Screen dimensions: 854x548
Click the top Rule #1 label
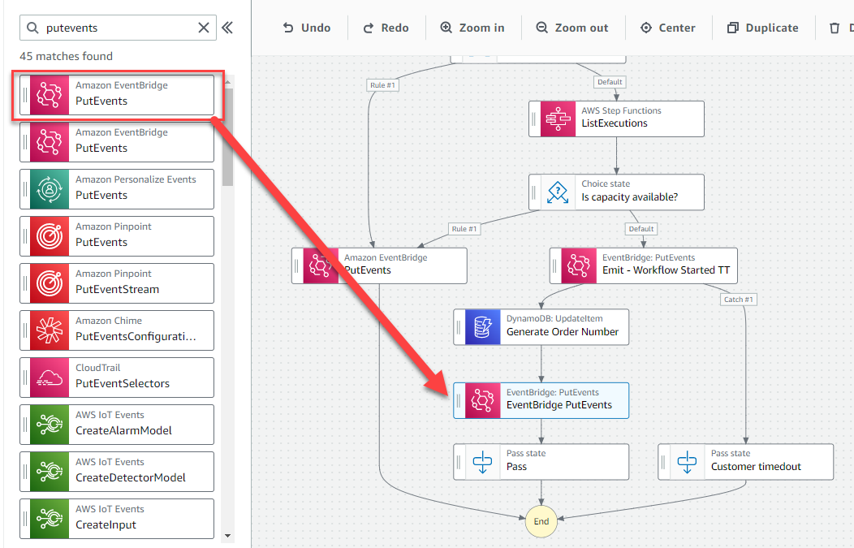pos(382,85)
